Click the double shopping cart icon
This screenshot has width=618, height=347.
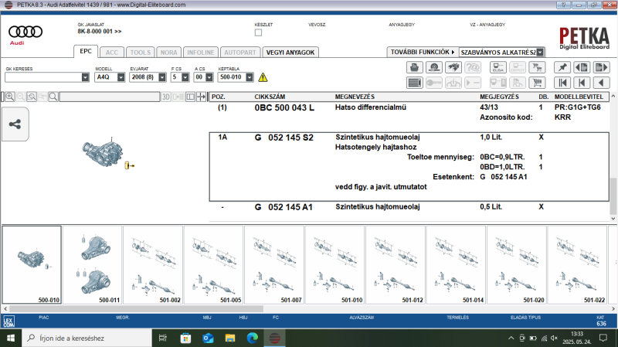(536, 67)
